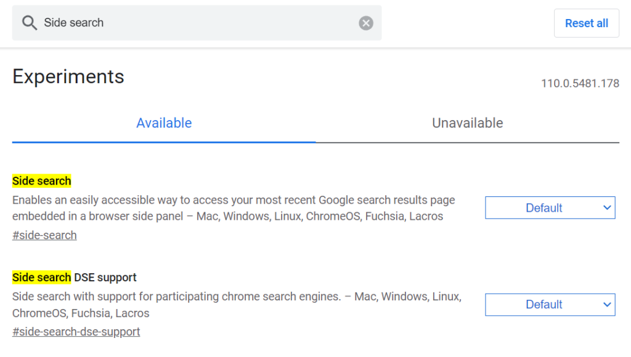This screenshot has width=631, height=357.
Task: Click the chevron arrow on DSE support dropdown
Action: click(607, 305)
